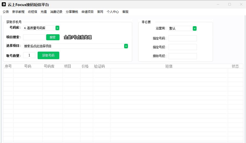Click the app logo icon in title bar

(4, 5)
